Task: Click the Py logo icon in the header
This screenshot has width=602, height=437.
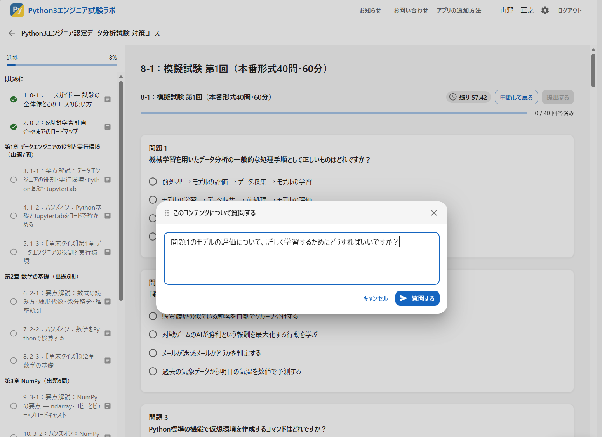Action: [17, 10]
